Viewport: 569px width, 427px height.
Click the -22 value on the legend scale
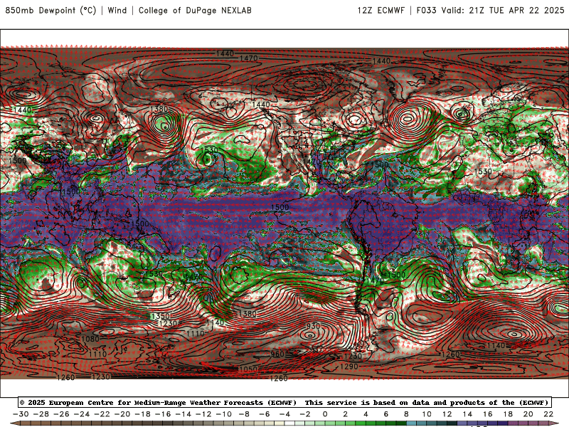click(102, 414)
